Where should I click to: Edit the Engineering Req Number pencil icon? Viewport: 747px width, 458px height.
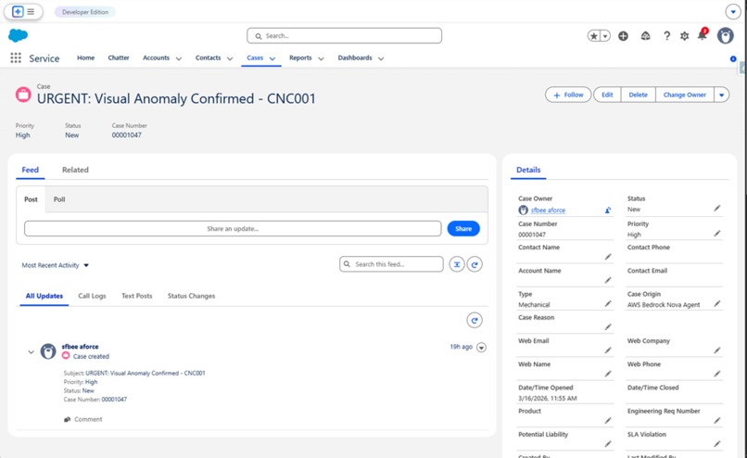click(717, 420)
